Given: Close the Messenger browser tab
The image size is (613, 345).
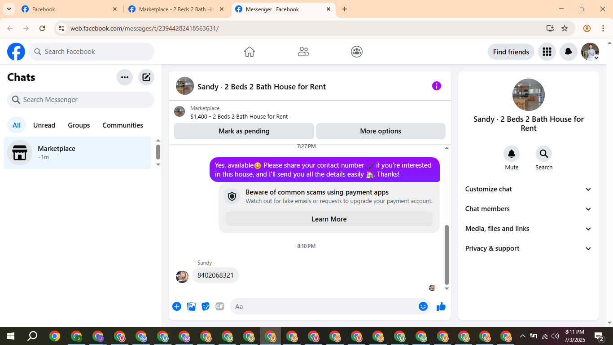Looking at the screenshot, I should pos(328,9).
